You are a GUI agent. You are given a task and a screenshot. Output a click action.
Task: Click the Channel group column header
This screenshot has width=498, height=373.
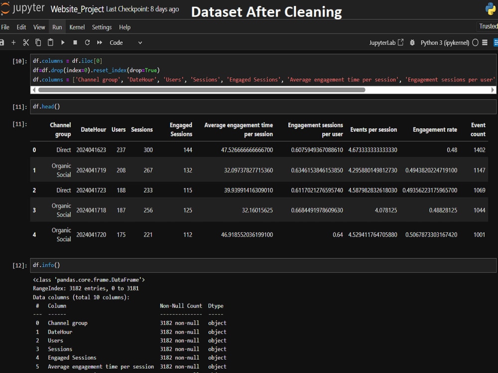pyautogui.click(x=60, y=129)
